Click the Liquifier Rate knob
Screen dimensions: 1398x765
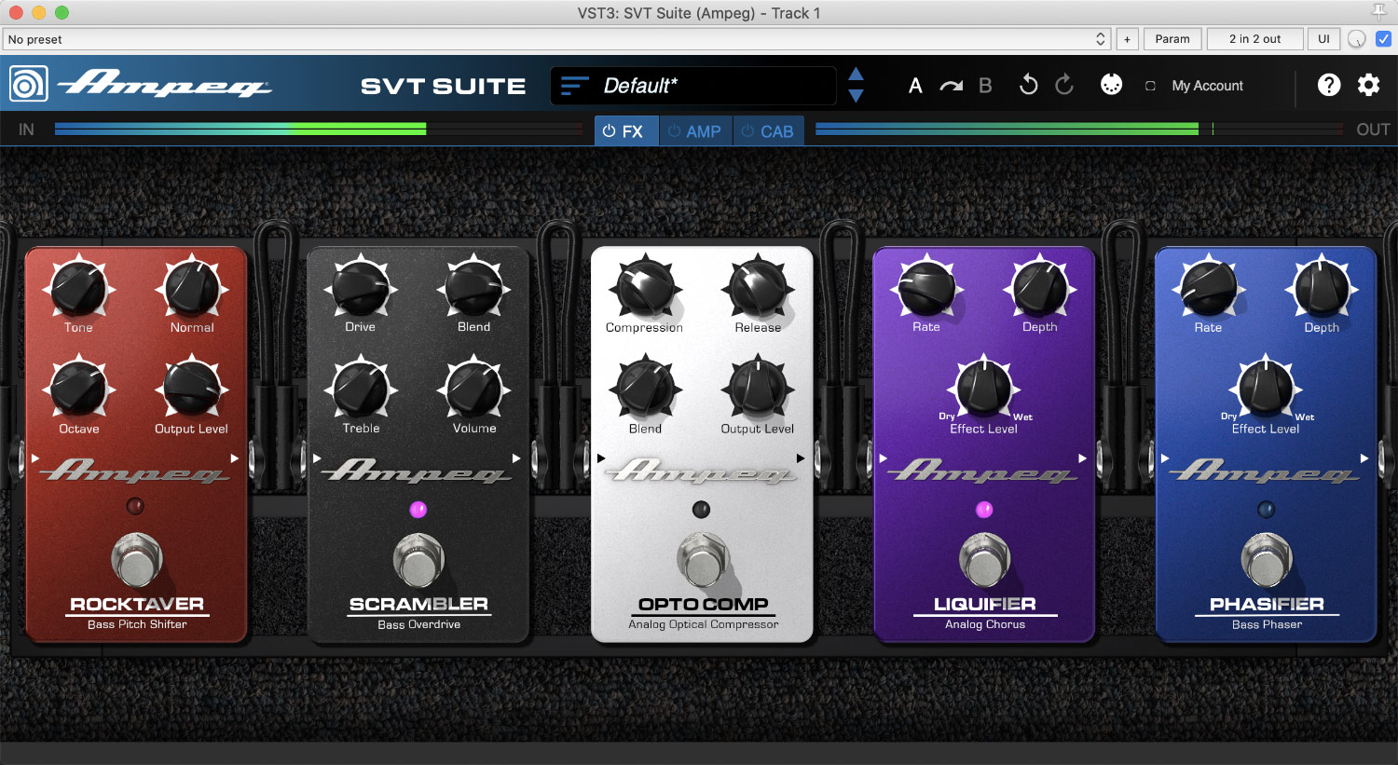pyautogui.click(x=926, y=288)
